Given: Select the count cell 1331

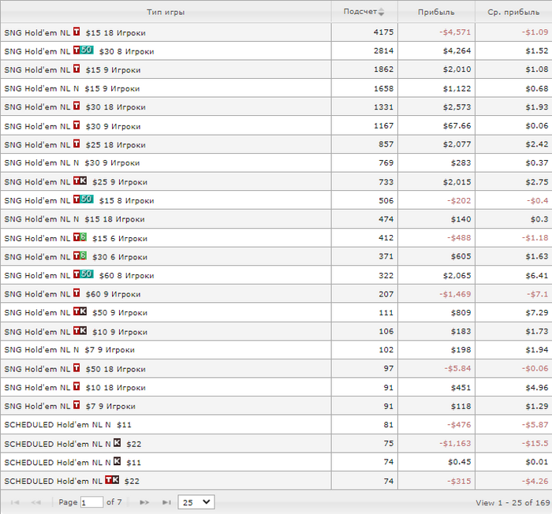Looking at the screenshot, I should tap(364, 107).
